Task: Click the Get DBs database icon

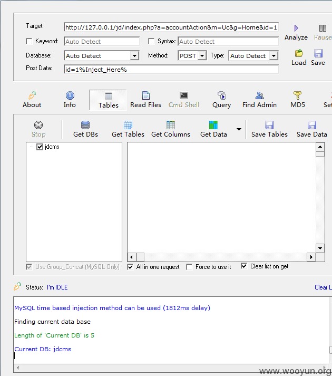Action: click(x=85, y=125)
